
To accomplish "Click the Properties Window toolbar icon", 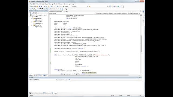I will point(112,6).
